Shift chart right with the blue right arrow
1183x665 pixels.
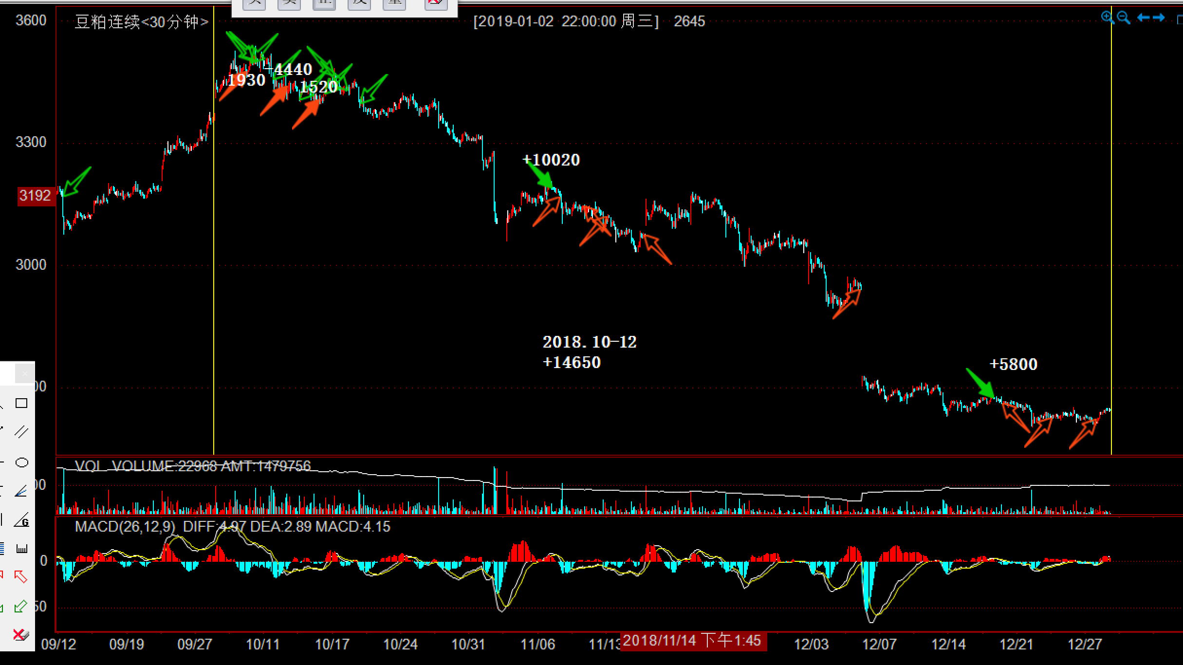pos(1159,18)
